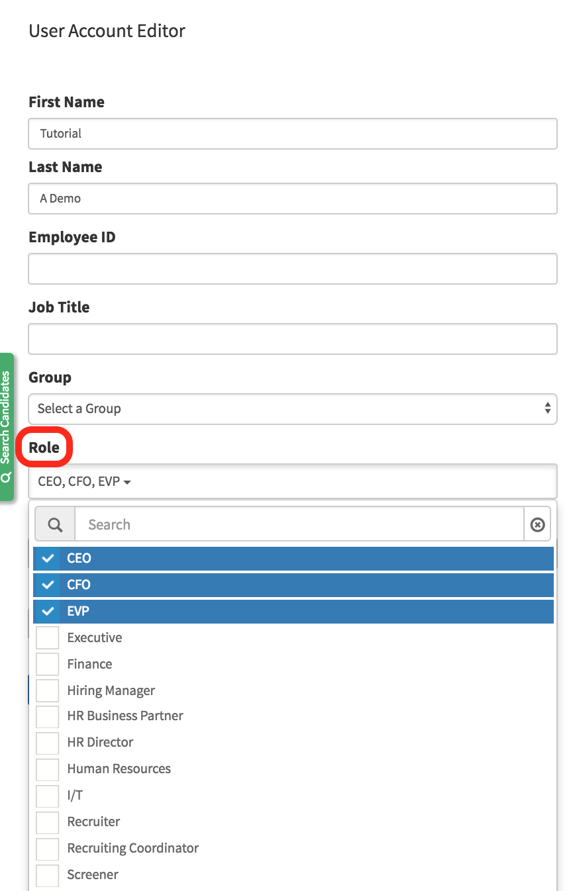Check the Recruiting Coordinator option
The width and height of the screenshot is (571, 891).
(48, 849)
